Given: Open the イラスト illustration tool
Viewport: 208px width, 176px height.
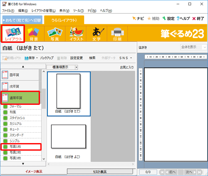Looking at the screenshot, I should (x=76, y=34).
